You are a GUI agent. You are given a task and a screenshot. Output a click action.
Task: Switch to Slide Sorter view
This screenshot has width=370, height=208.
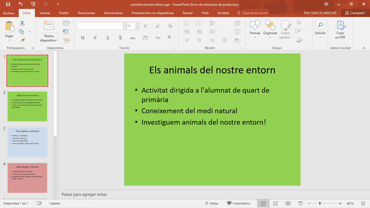[275, 203]
